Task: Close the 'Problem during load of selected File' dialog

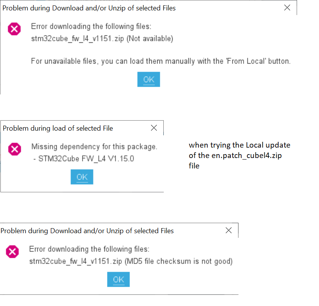Action: (154, 128)
